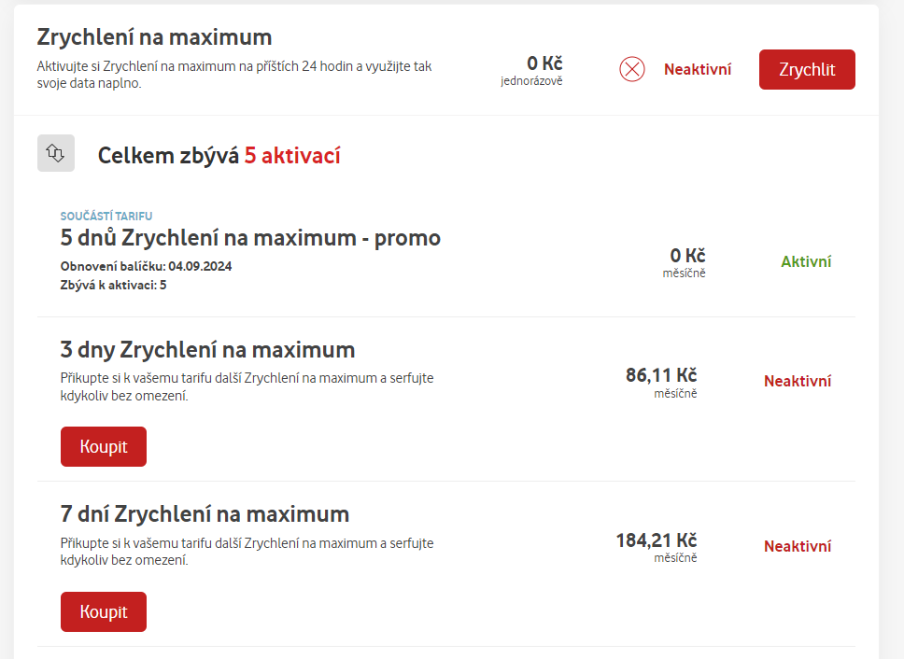904x659 pixels.
Task: Select the 3 dny Zrychlení na maximum heading
Action: 207,350
